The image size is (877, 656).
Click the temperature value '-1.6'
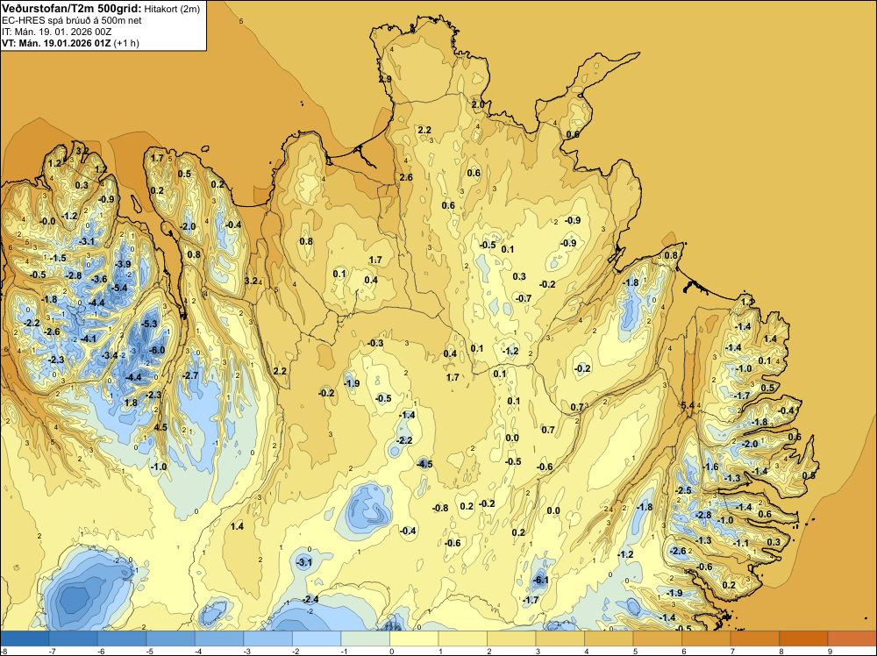710,467
